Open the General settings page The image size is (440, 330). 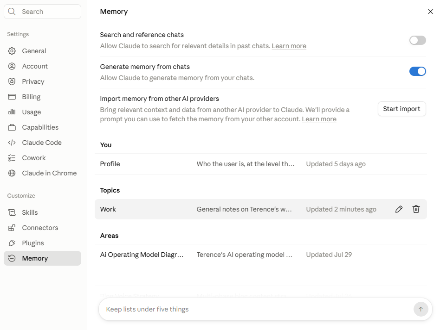pyautogui.click(x=42, y=51)
